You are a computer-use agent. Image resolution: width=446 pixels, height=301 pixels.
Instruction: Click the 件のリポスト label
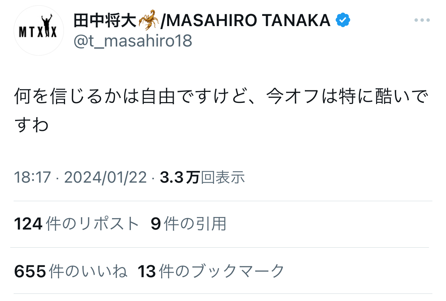pyautogui.click(x=92, y=224)
